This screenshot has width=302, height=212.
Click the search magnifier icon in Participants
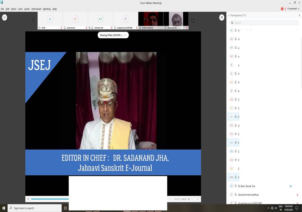(232, 23)
